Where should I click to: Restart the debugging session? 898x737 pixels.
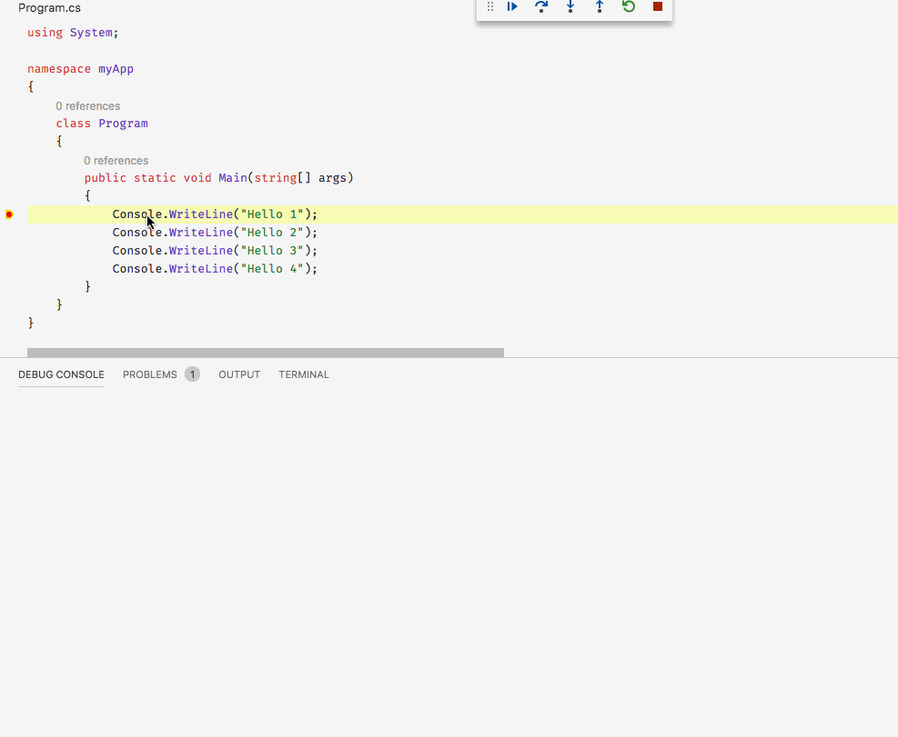click(x=628, y=7)
